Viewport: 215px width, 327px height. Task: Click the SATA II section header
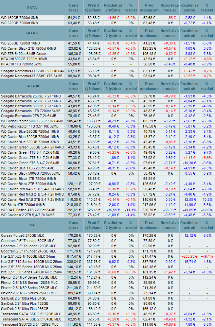[32, 33]
